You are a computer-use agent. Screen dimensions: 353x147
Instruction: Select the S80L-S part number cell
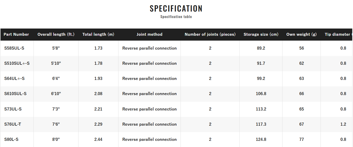[11, 139]
